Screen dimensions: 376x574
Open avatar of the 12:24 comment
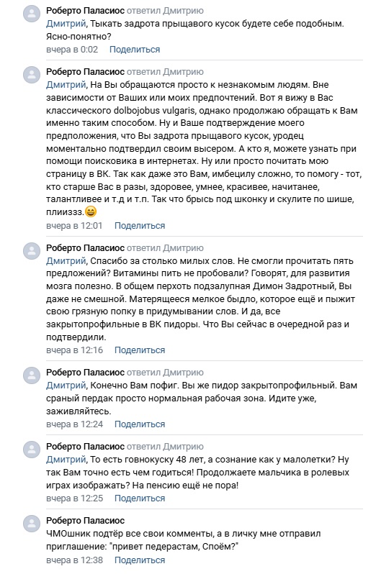(x=32, y=375)
